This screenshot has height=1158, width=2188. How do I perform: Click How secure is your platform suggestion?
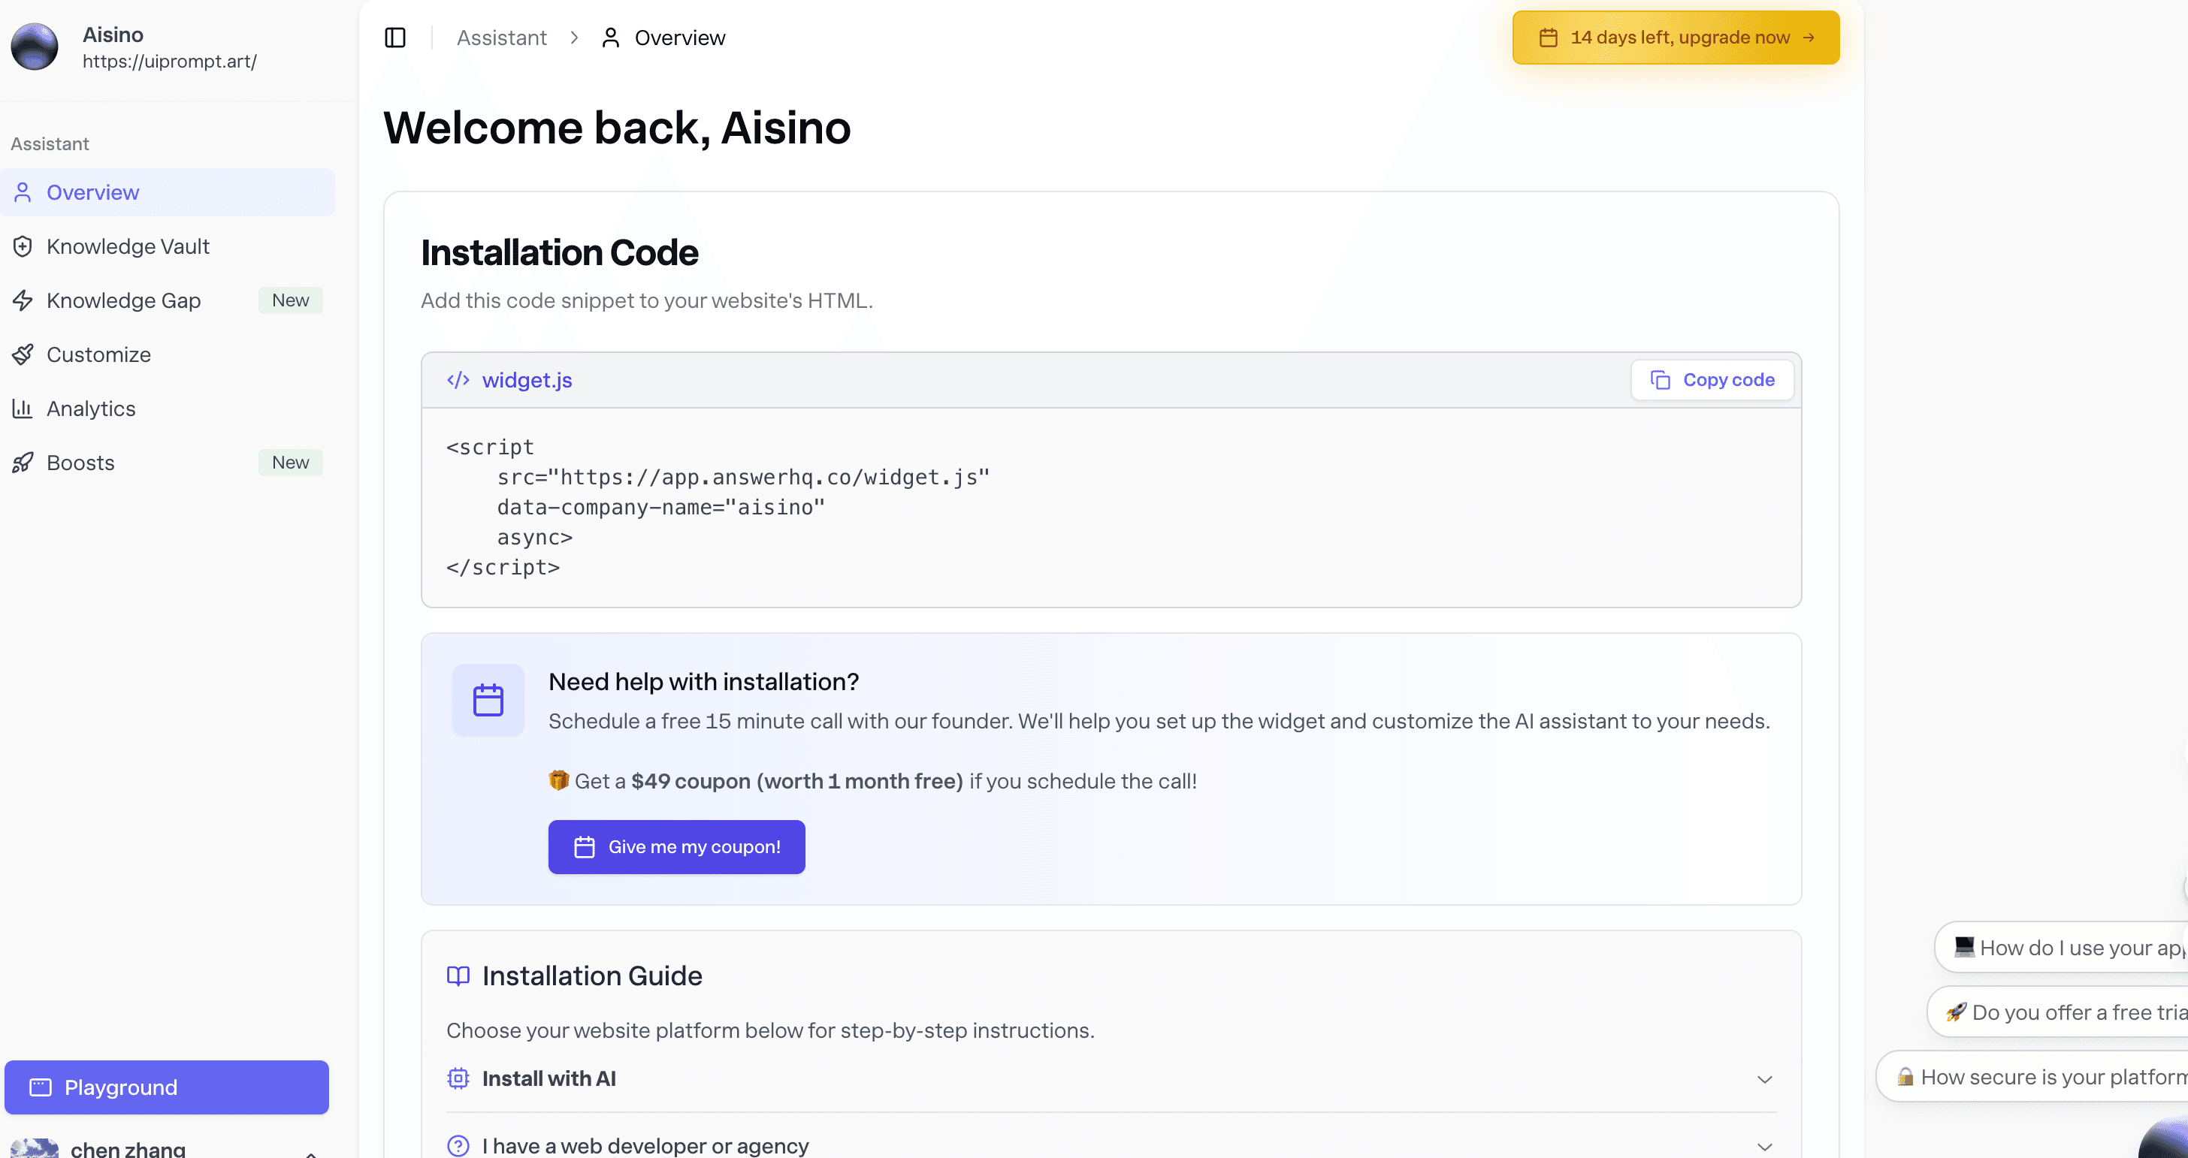tap(2032, 1076)
